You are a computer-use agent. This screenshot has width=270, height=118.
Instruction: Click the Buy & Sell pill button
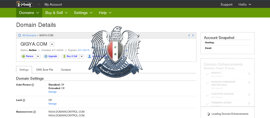(x=71, y=56)
